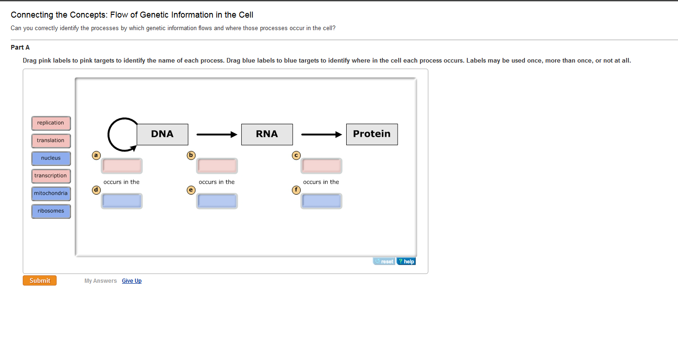Click the 'Connecting the Concepts' title
678x337 pixels.
132,15
